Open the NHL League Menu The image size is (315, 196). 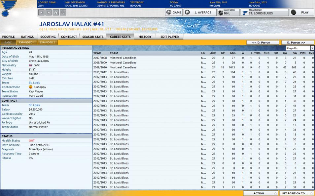click(228, 12)
